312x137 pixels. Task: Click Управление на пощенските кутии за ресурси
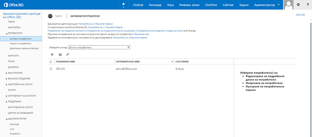pos(111,31)
